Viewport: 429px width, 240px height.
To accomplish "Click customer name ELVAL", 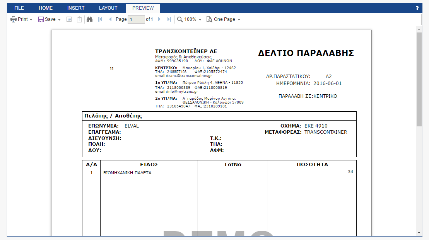I will point(132,126).
